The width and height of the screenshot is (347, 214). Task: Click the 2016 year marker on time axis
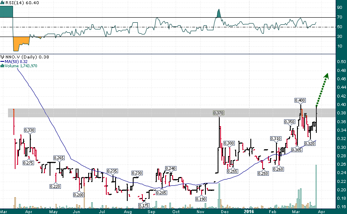249,211
